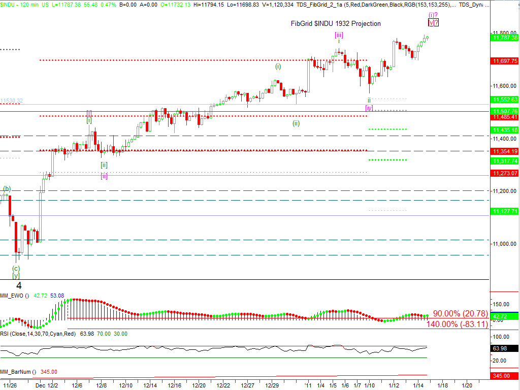Select the 140.00% (-83.11) threshold label
Screen dimensions: 520x390
[457, 324]
